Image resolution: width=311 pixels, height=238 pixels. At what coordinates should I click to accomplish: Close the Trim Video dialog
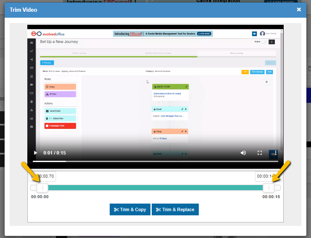[299, 10]
